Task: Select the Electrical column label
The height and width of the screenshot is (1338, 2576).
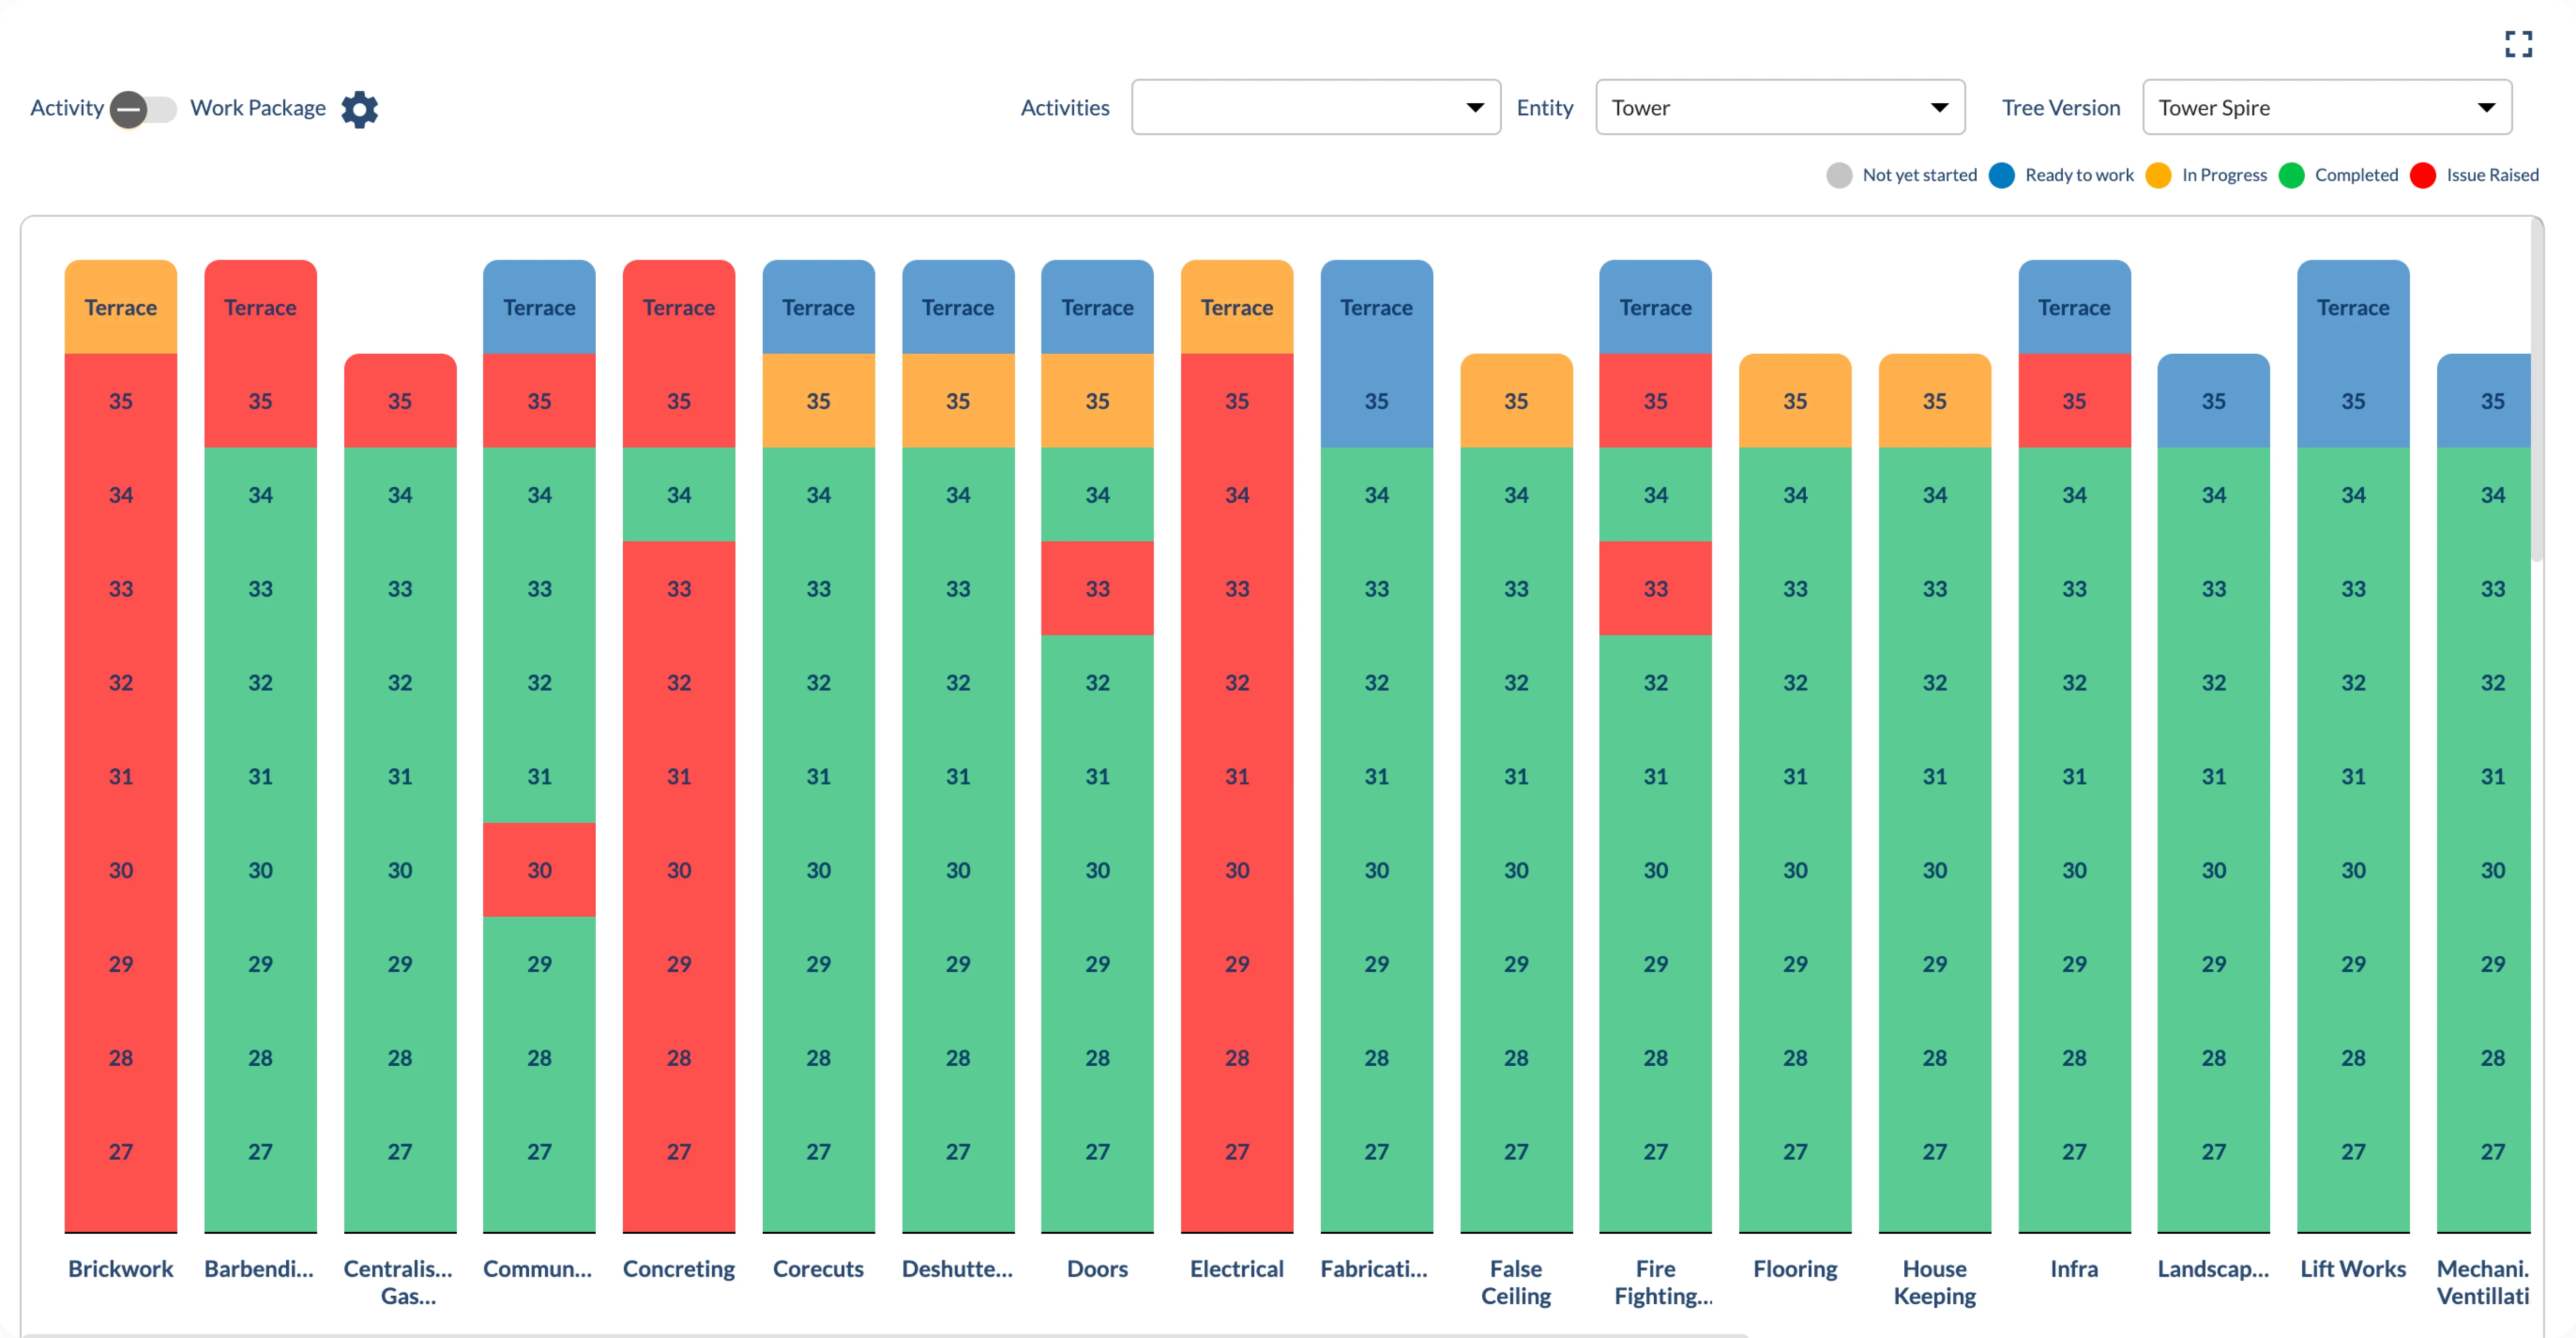Action: [x=1236, y=1268]
